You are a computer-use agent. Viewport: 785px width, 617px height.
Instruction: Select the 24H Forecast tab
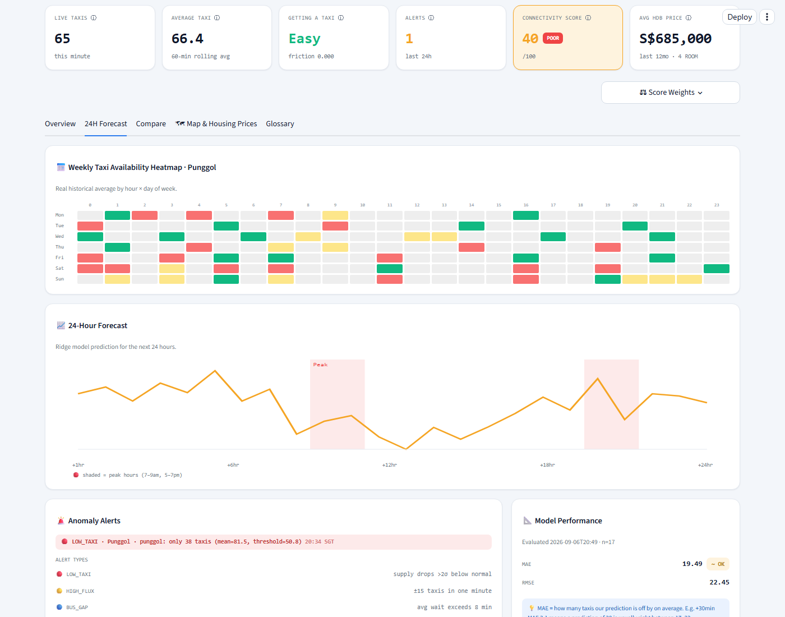(105, 124)
